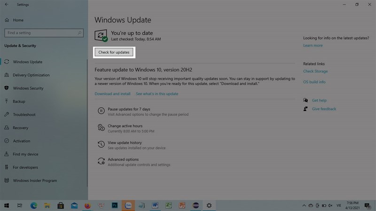The width and height of the screenshot is (376, 211).
Task: Focus the Find a setting search box
Action: [44, 33]
